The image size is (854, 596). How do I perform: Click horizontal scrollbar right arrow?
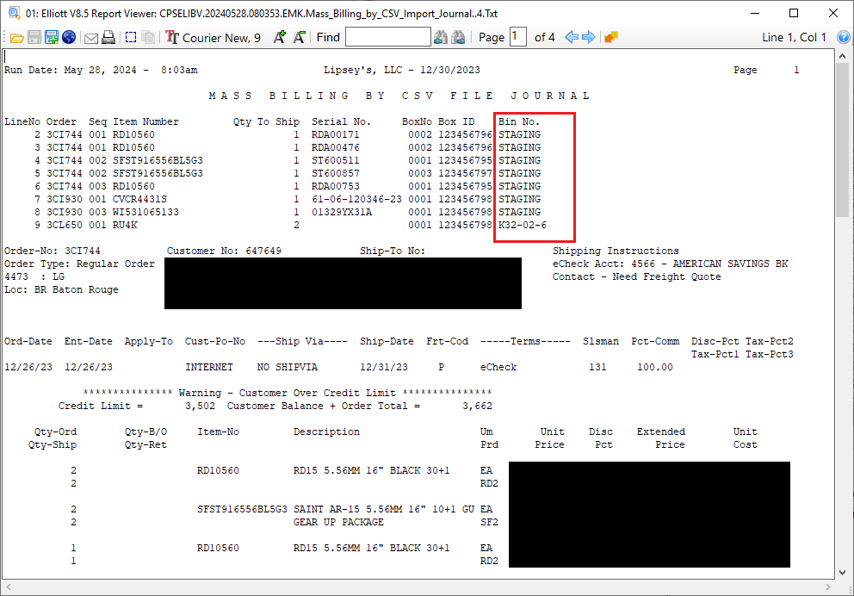[828, 587]
